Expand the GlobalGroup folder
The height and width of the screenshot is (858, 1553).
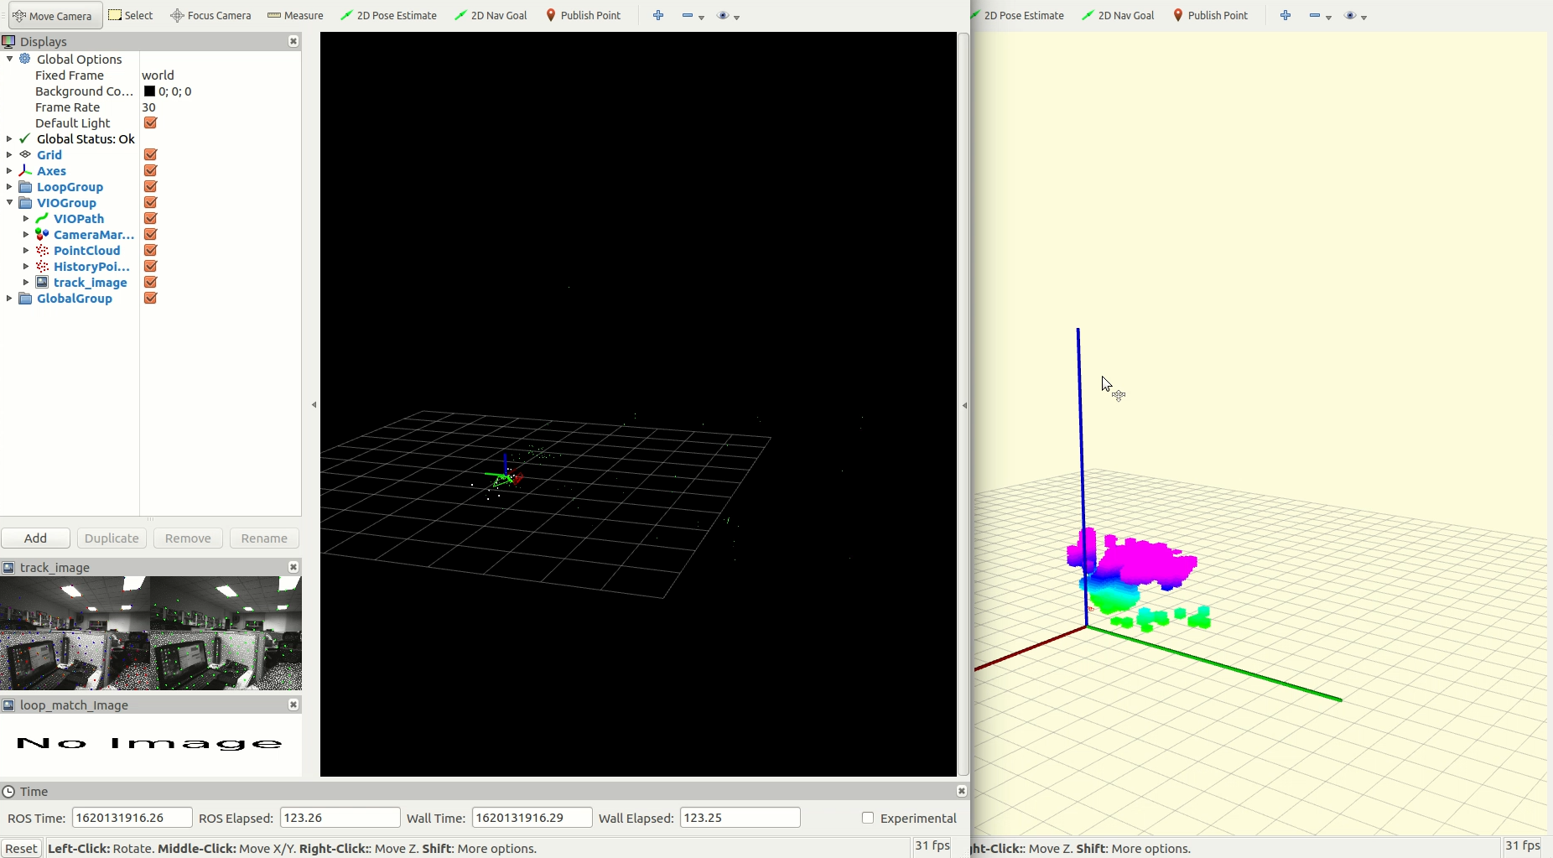pyautogui.click(x=9, y=298)
